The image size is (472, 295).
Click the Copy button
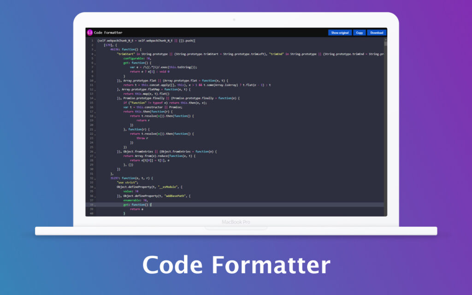coord(360,33)
